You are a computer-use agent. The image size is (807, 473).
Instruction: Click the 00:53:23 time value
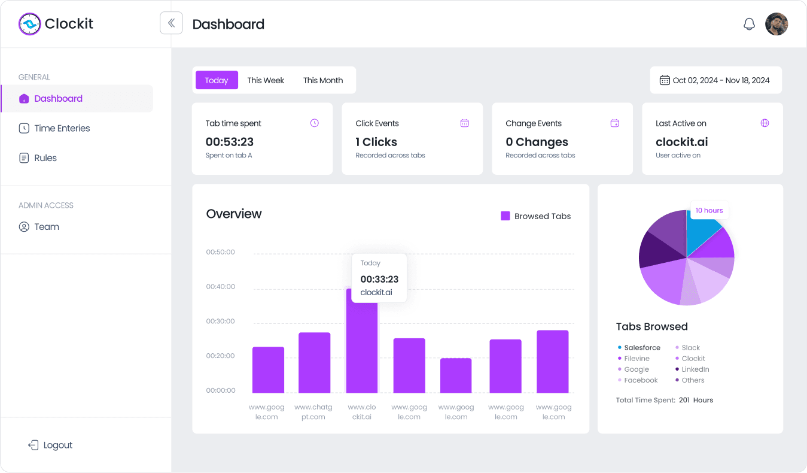[x=230, y=142]
